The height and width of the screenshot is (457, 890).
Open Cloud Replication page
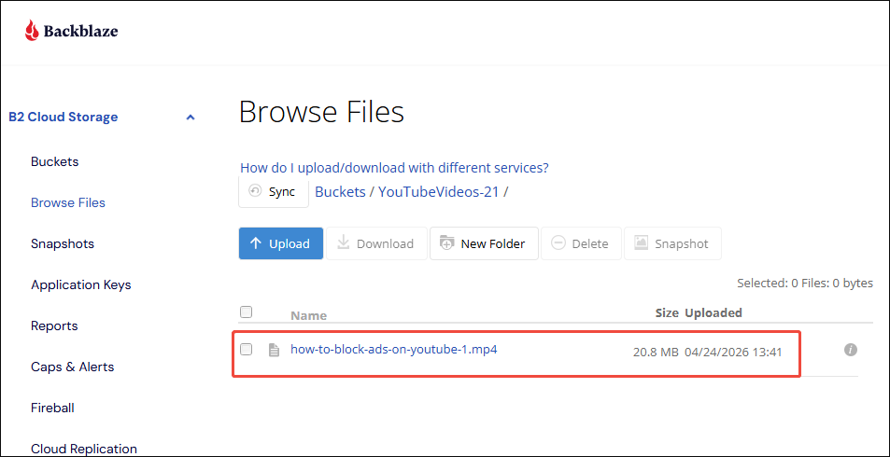tap(84, 449)
